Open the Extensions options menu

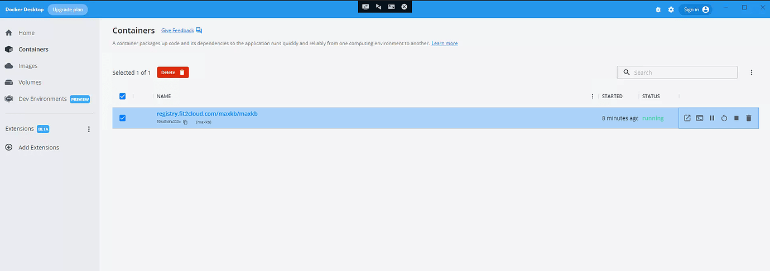89,129
